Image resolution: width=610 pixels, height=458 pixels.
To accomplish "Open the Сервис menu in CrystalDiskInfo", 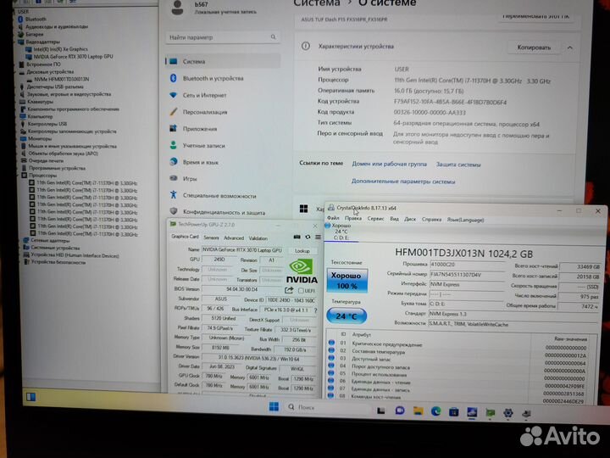I will (374, 219).
